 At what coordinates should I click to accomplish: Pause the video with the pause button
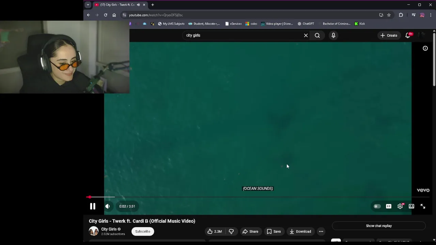93,206
